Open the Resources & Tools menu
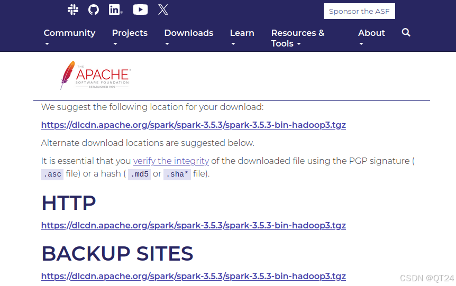The image size is (456, 286). 297,38
